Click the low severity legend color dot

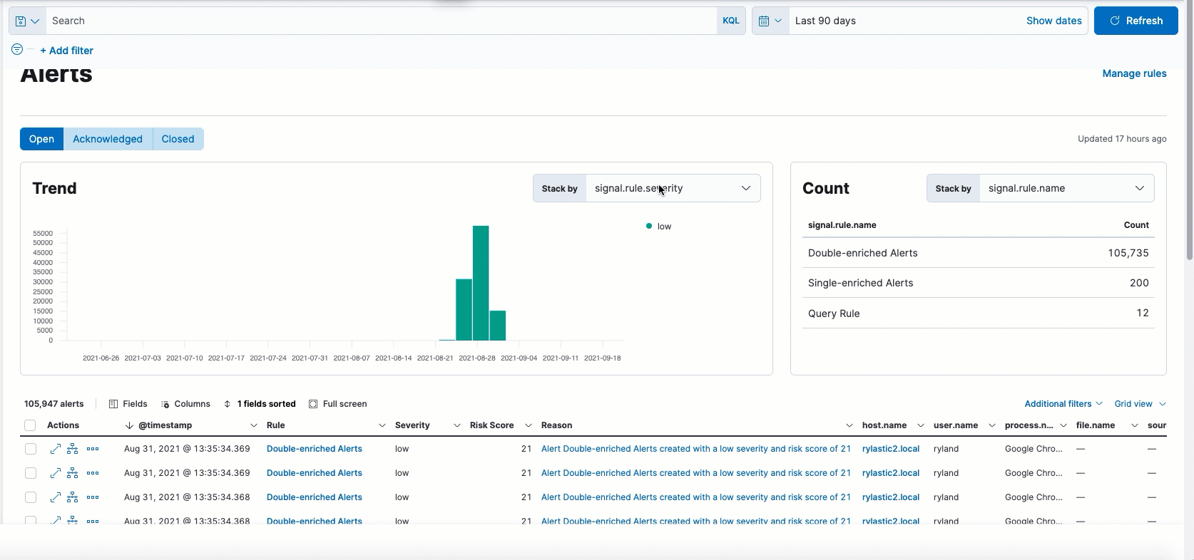click(649, 227)
